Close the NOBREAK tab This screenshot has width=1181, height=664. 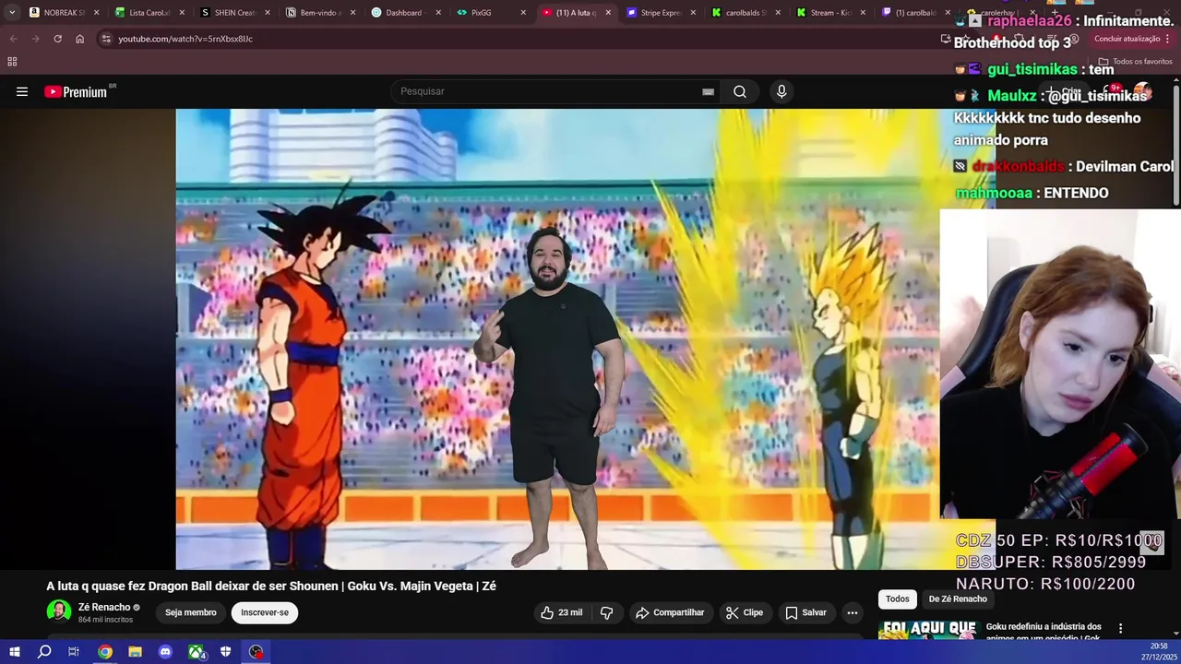click(x=96, y=13)
